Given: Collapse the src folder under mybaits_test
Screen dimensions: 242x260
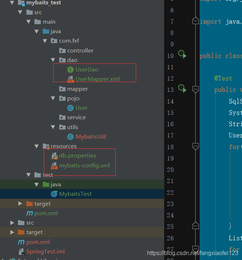Looking at the screenshot, I should [x=20, y=12].
